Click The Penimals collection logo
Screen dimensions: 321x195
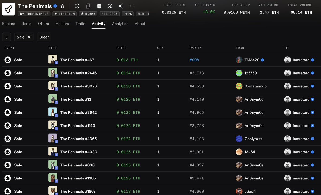point(9,9)
